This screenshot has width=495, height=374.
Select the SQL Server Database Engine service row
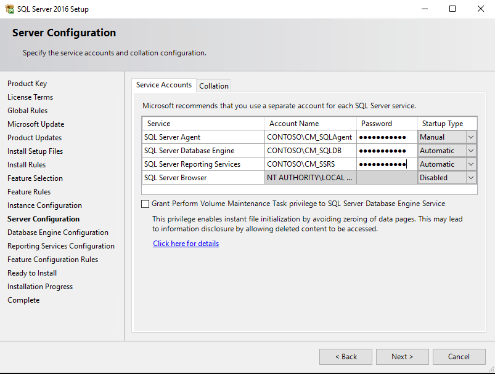(203, 151)
